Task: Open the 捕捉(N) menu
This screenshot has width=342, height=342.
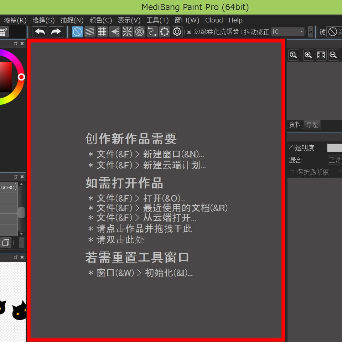Action: pos(72,20)
